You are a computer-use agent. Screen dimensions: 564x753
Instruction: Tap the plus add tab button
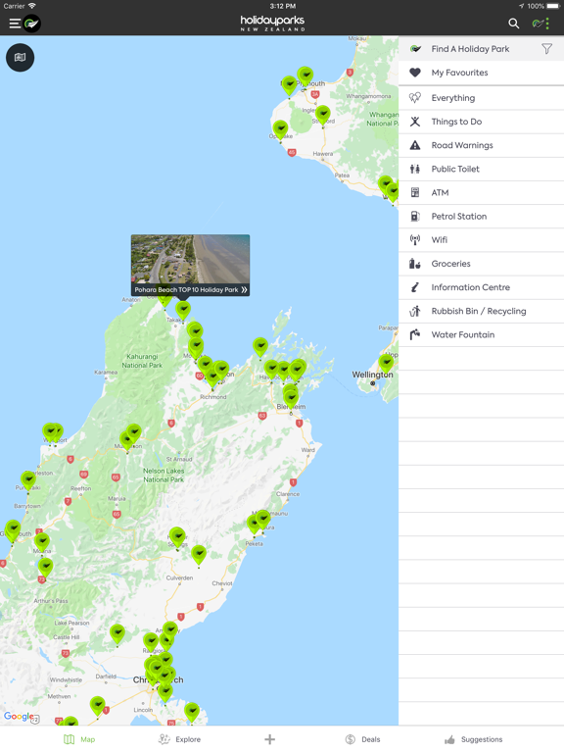coord(270,739)
